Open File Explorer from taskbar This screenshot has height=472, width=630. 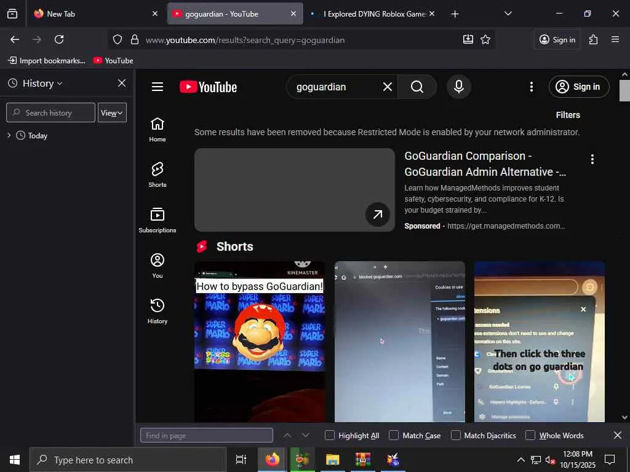[333, 460]
